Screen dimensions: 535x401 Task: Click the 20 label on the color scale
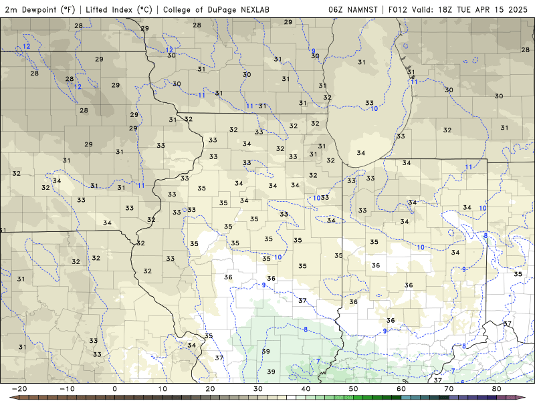pyautogui.click(x=210, y=389)
